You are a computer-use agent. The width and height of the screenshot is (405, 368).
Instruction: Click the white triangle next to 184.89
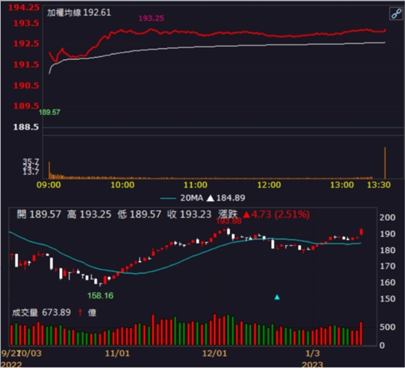[210, 198]
